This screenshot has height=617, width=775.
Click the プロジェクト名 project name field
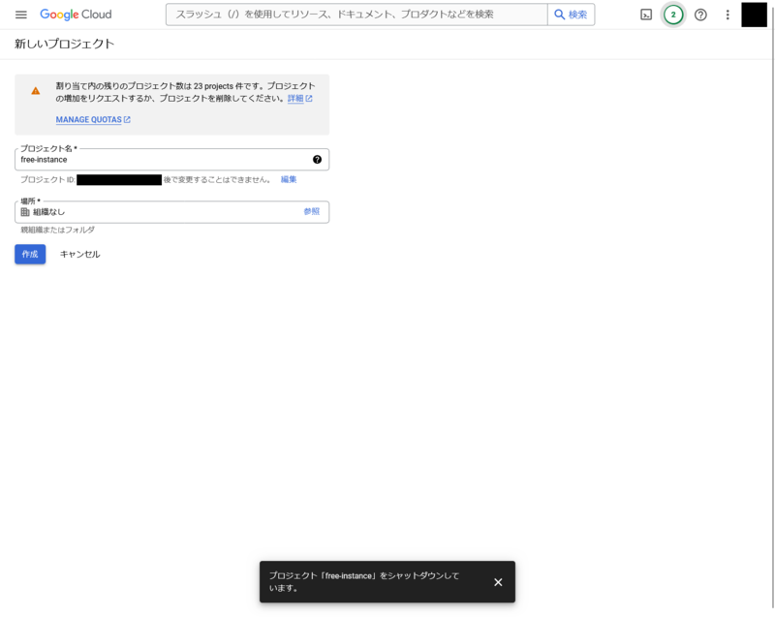[x=172, y=160]
